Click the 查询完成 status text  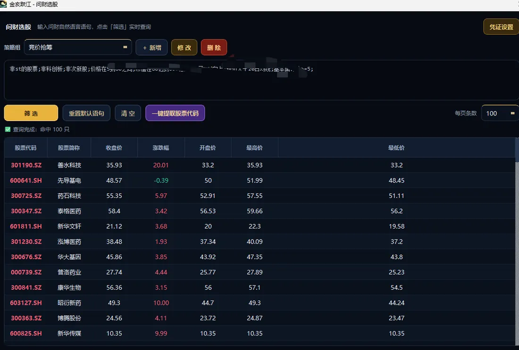point(41,129)
